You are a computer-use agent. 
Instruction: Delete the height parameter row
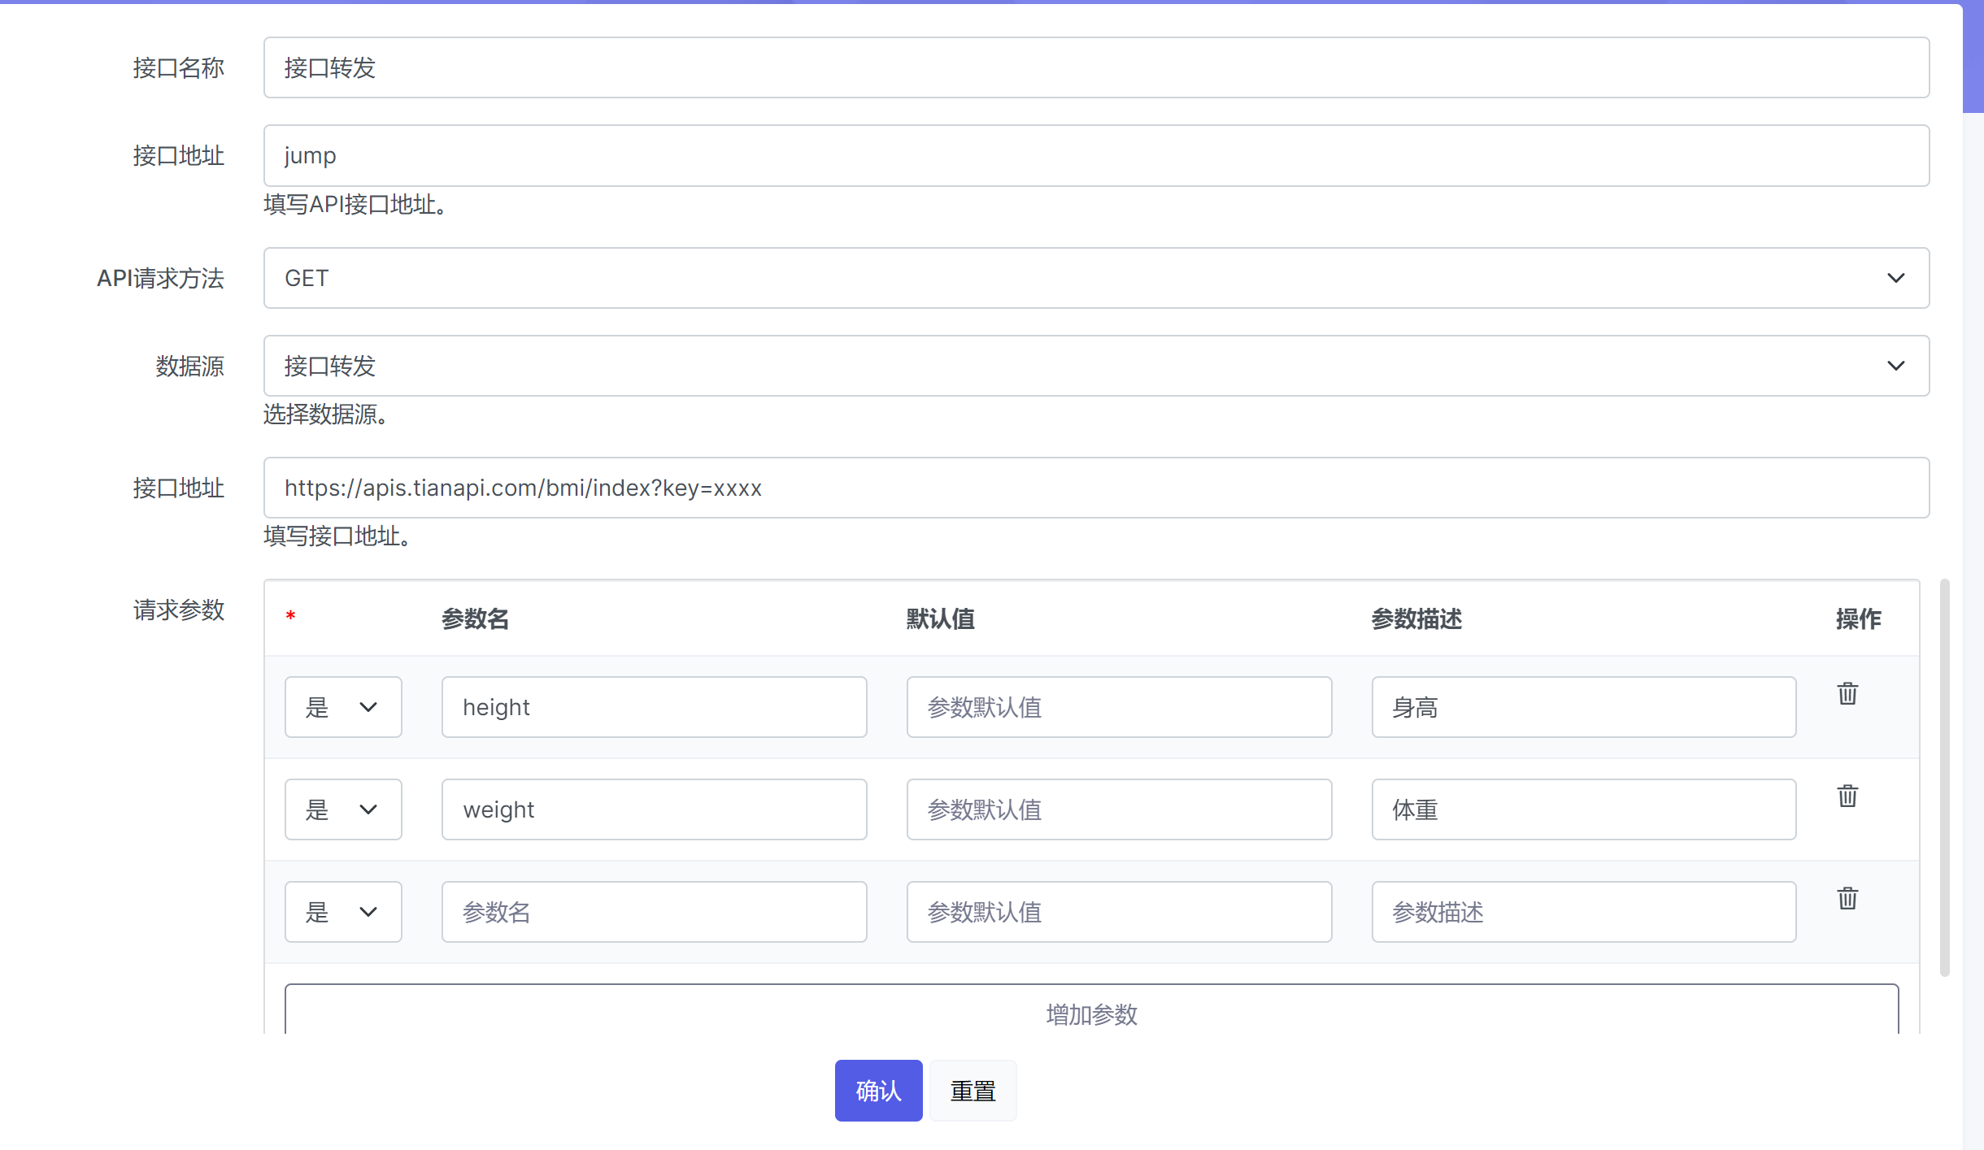pyautogui.click(x=1847, y=693)
